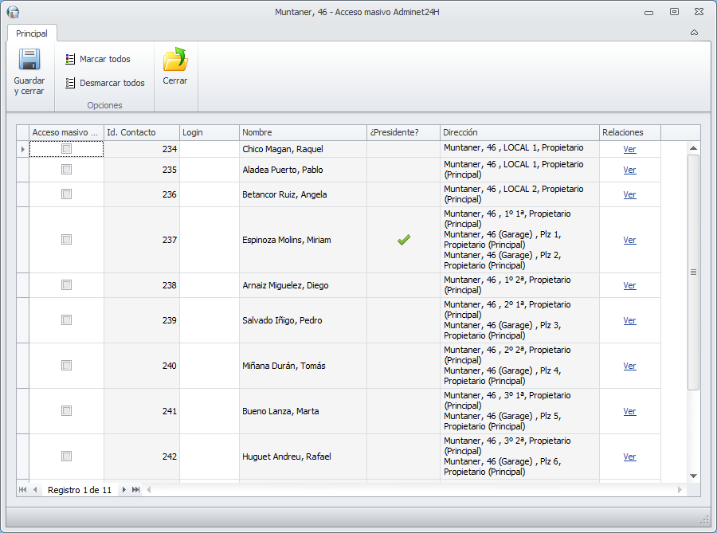Select the row indicator arrow for row 234
This screenshot has height=533, width=717.
coord(23,149)
